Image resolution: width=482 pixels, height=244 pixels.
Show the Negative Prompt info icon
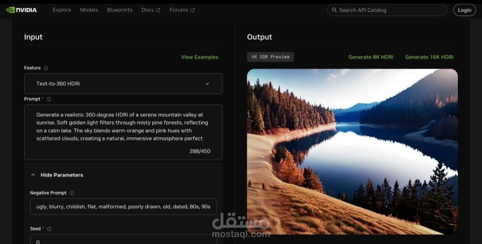click(x=72, y=193)
